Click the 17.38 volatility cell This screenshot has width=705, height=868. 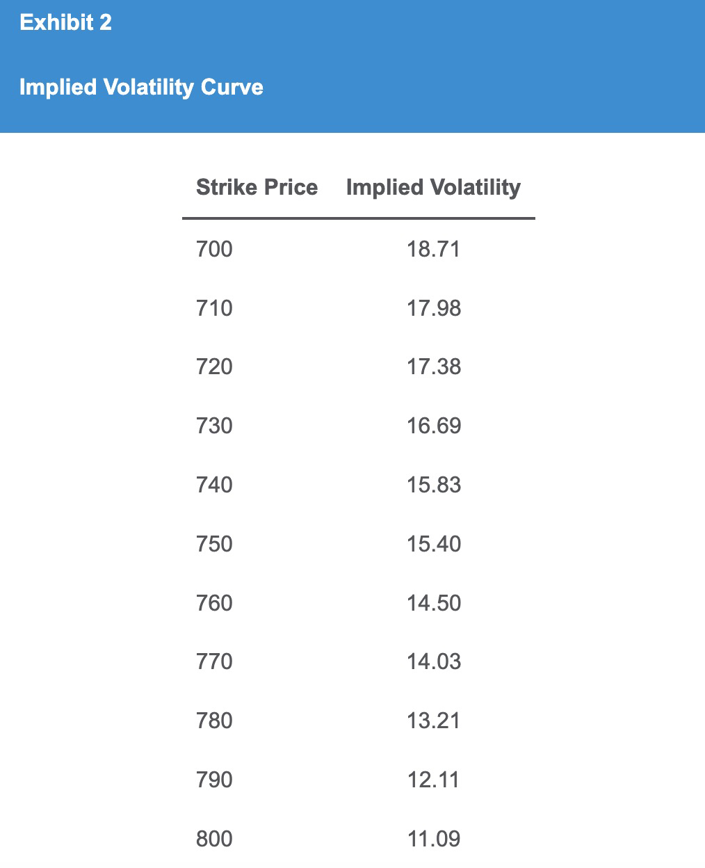pyautogui.click(x=433, y=367)
